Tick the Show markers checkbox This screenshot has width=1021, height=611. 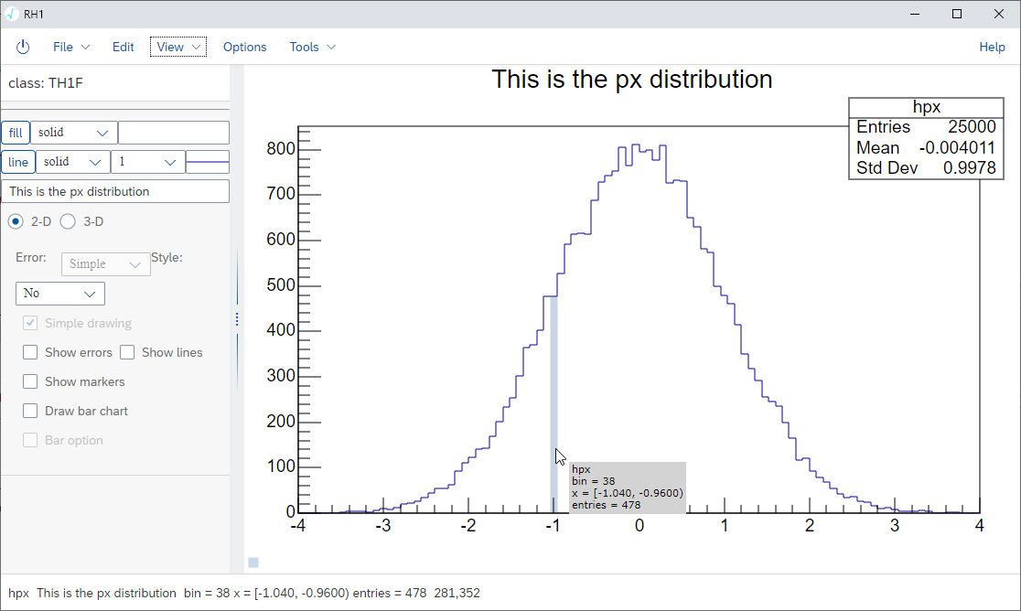click(x=30, y=381)
